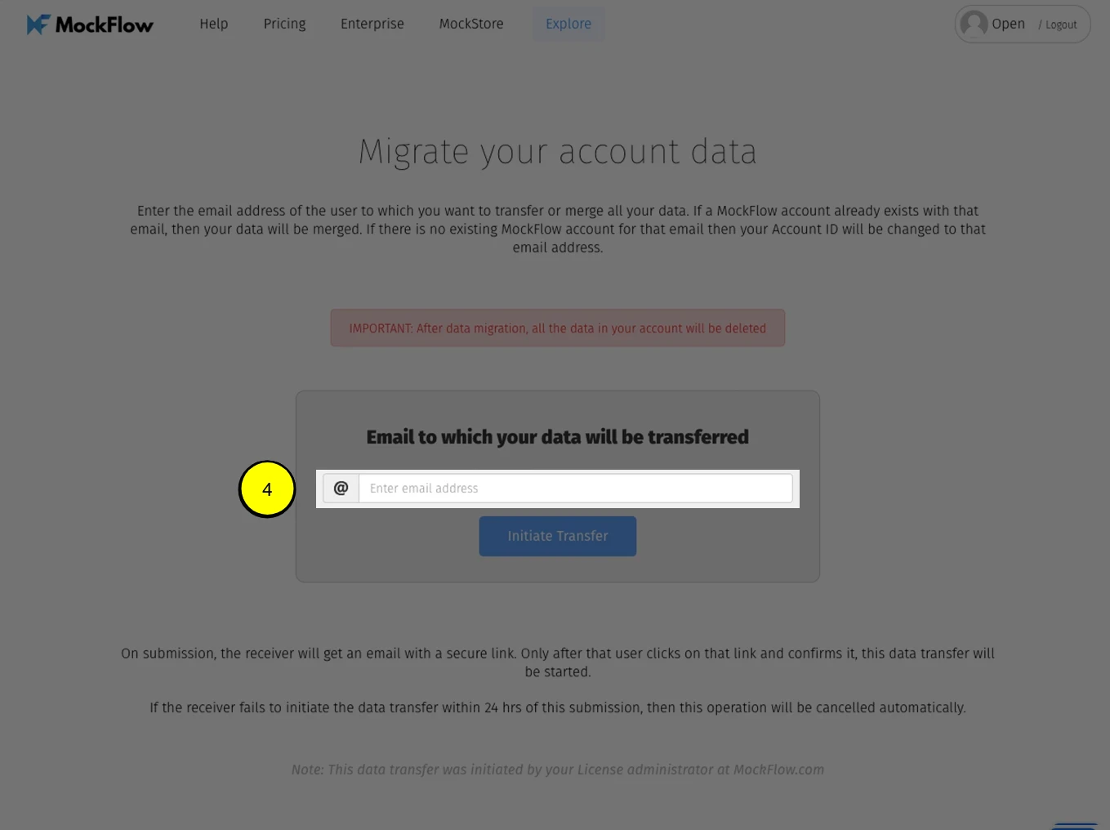
Task: Click the Email to which data transferred heading
Action: (x=558, y=437)
